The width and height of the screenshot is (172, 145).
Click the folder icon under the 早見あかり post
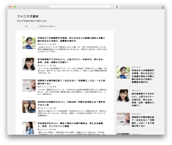point(51,44)
